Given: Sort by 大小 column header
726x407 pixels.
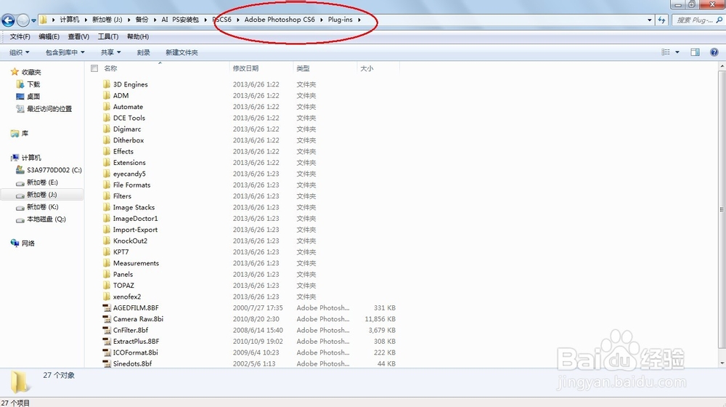Looking at the screenshot, I should pyautogui.click(x=367, y=68).
